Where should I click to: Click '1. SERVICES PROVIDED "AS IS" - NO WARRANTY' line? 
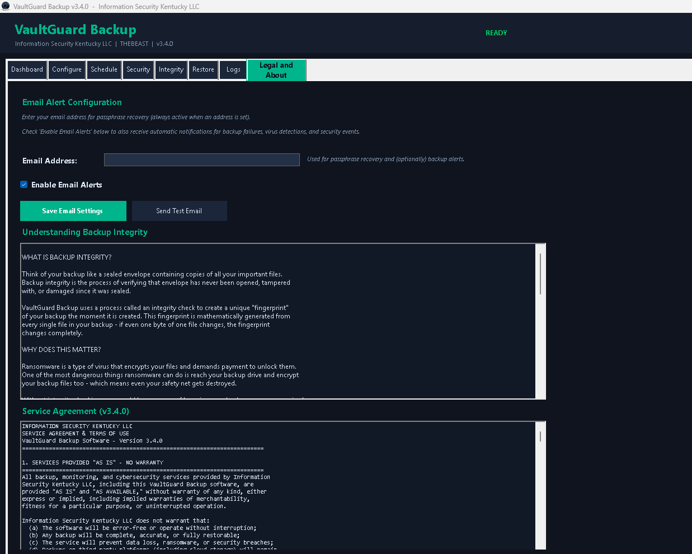pyautogui.click(x=93, y=463)
